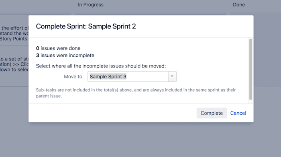This screenshot has height=157, width=281.
Task: Click the bold 0 done count
Action: 37,48
